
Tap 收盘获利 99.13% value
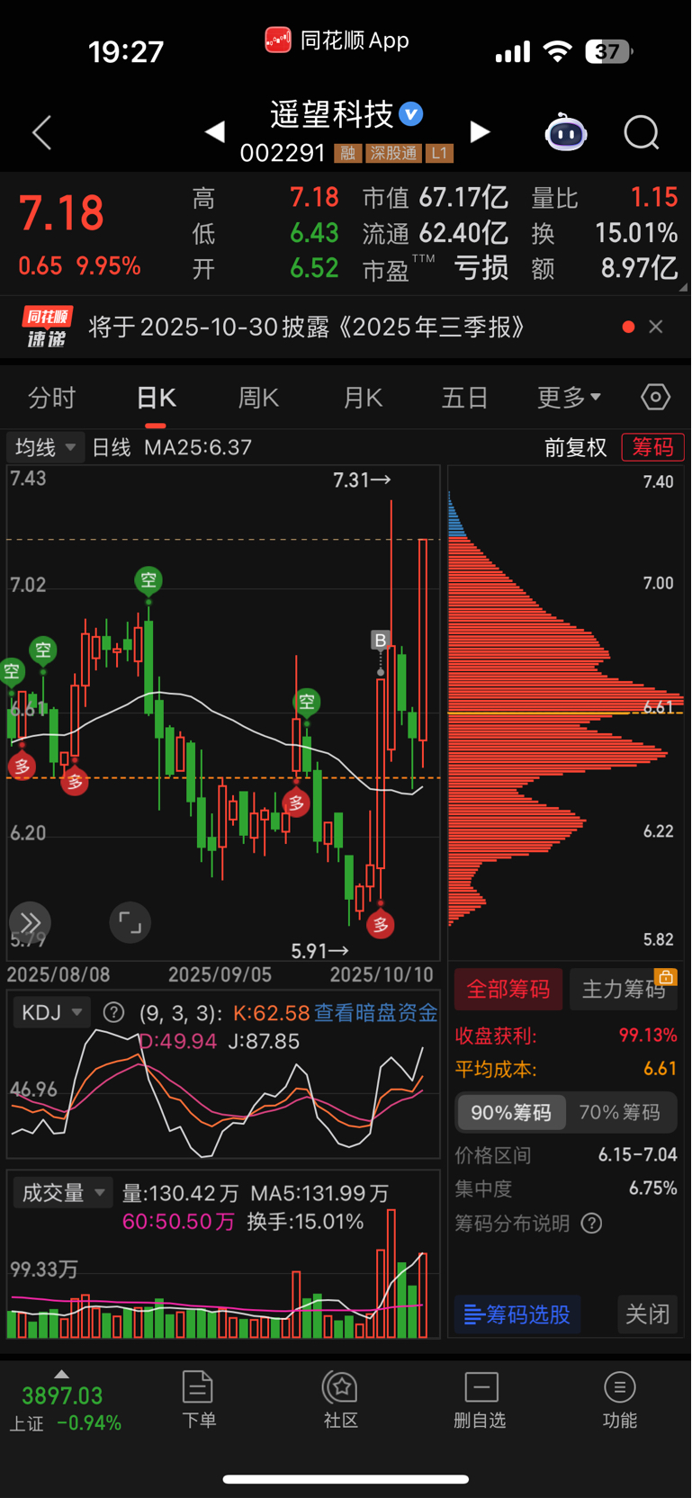coord(648,1036)
